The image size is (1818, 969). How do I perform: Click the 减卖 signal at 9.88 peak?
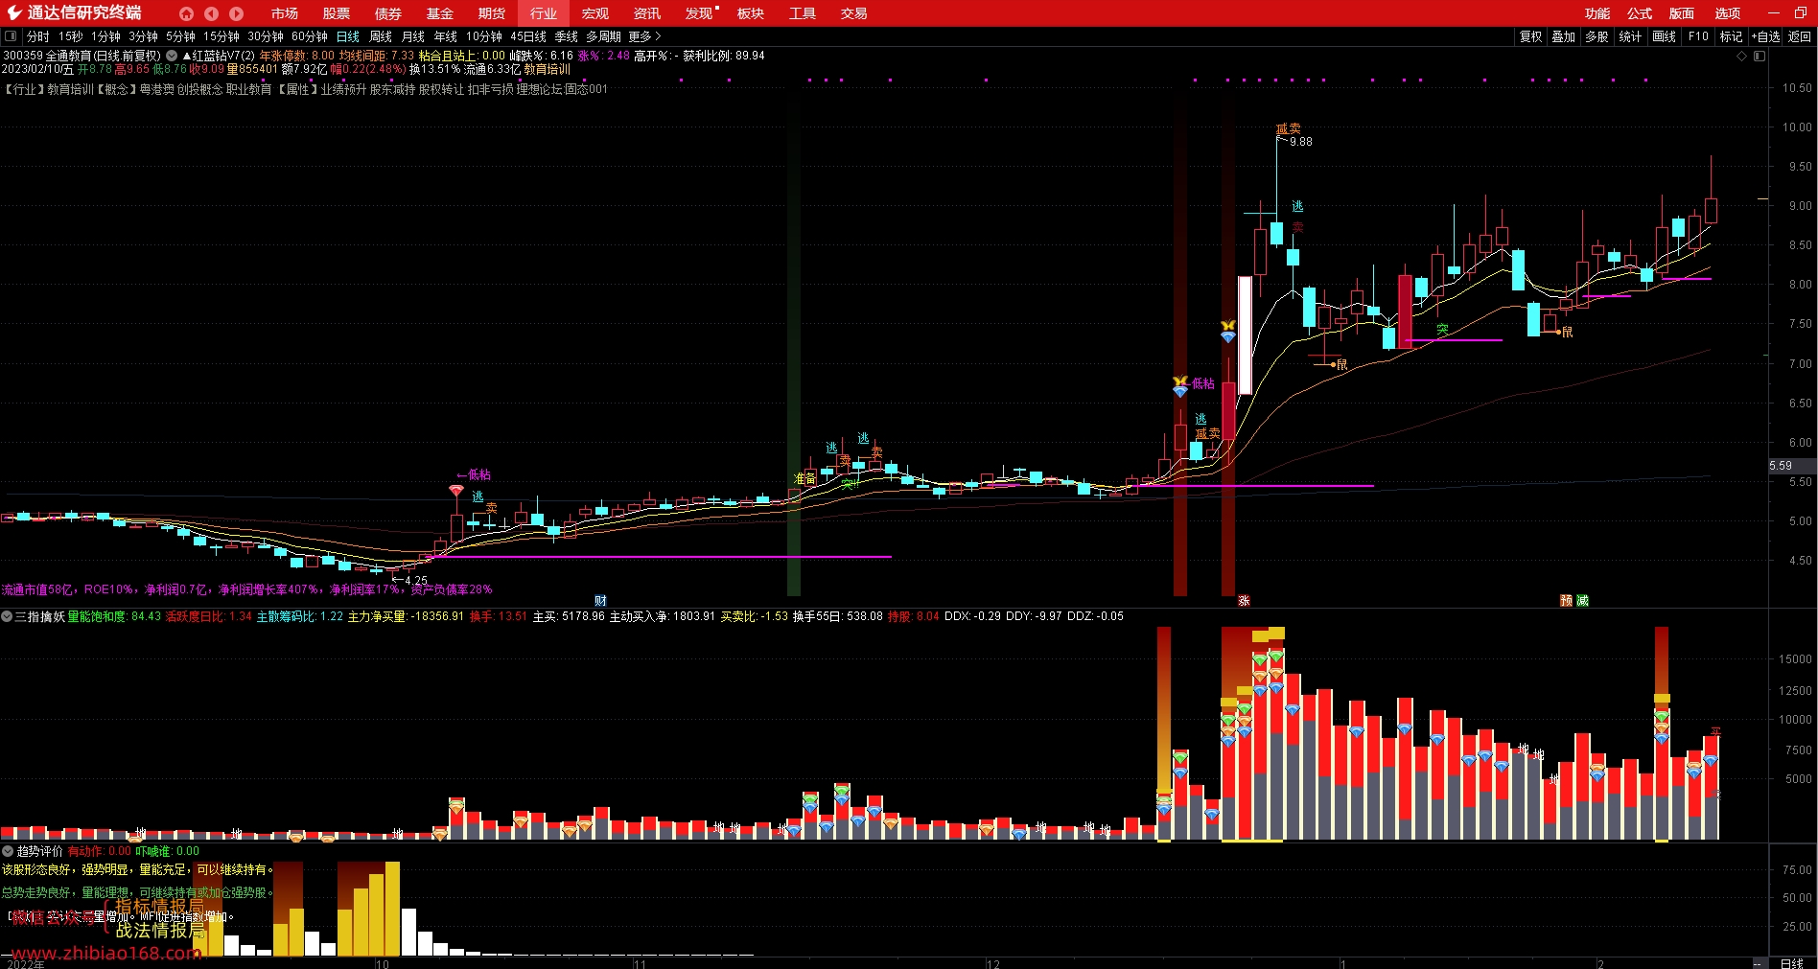point(1288,128)
